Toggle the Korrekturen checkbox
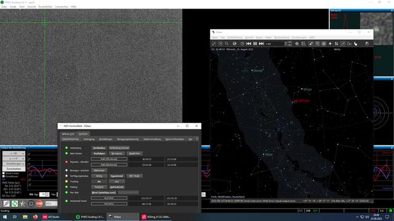The image size is (394, 221). (4, 176)
